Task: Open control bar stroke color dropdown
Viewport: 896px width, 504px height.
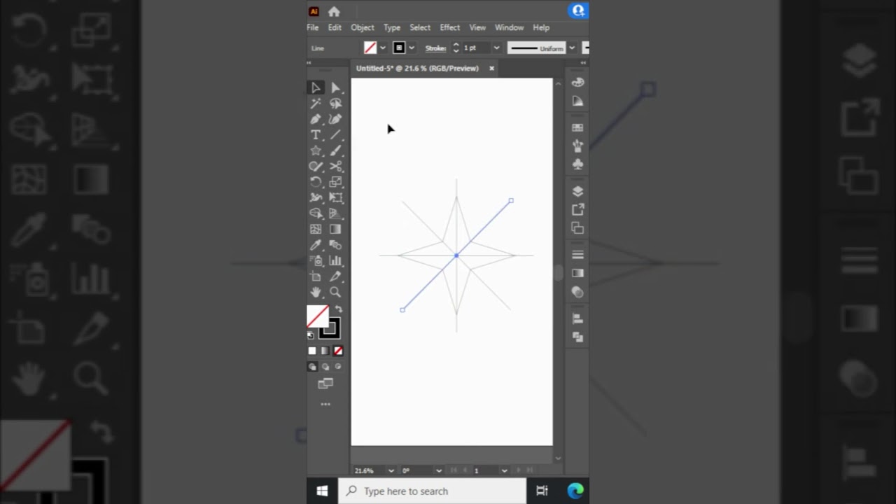Action: click(x=412, y=48)
